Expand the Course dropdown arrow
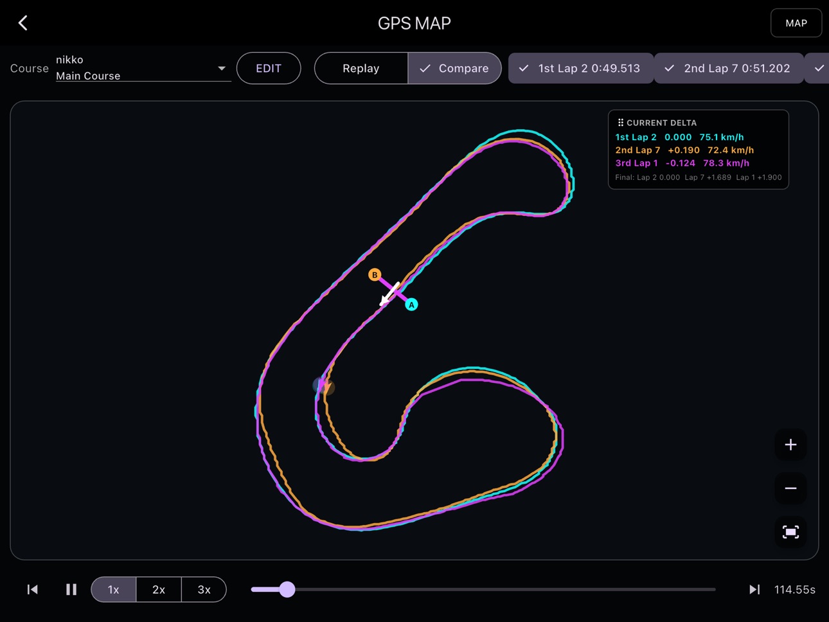The image size is (829, 622). point(222,68)
